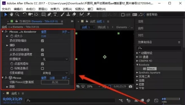Click the effects and presets search field
This screenshot has height=105, width=185.
click(159, 48)
